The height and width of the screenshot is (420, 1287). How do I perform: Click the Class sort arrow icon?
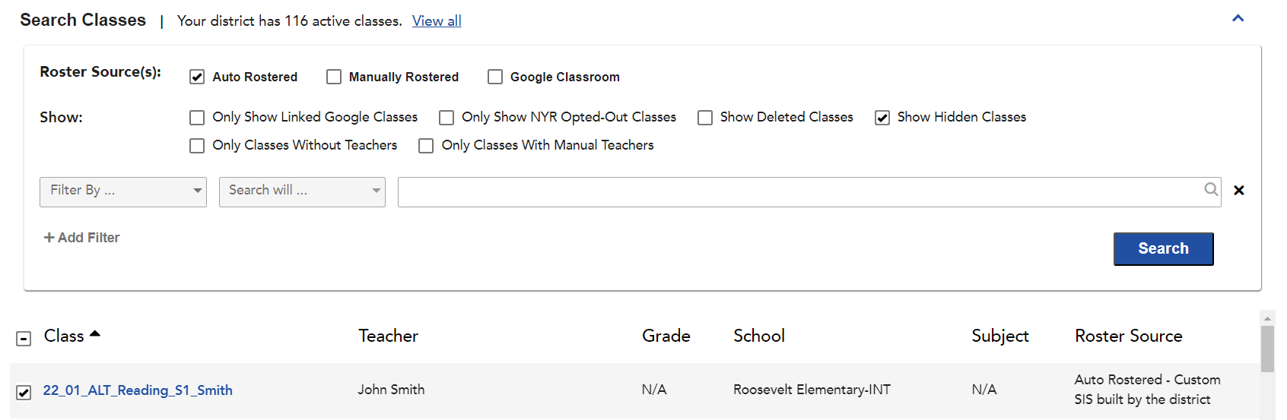point(95,333)
